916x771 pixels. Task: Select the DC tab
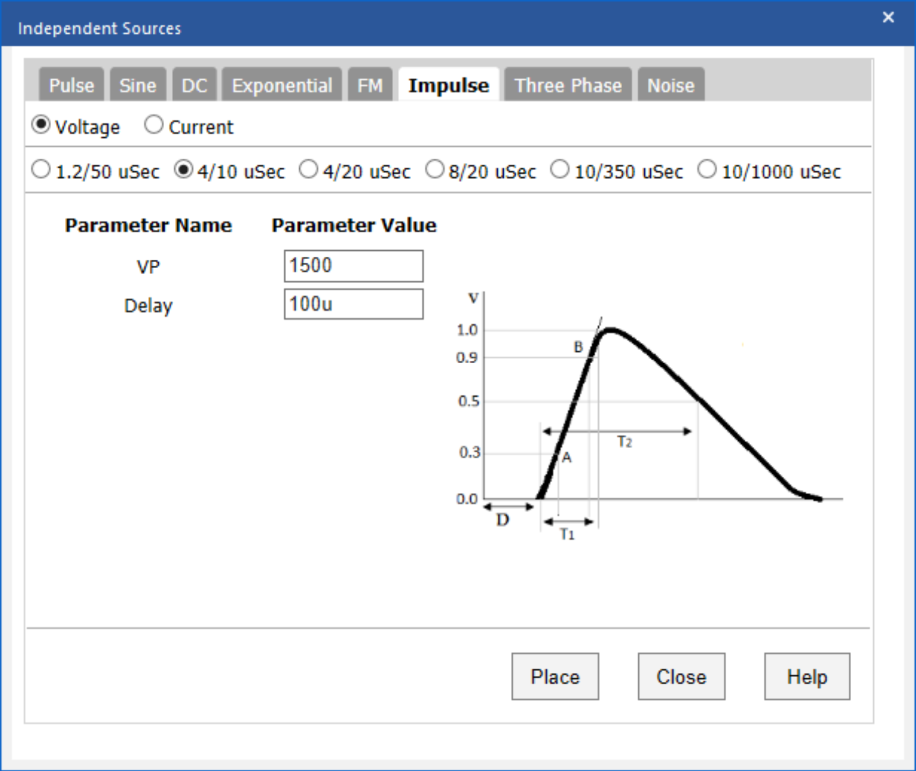point(195,85)
